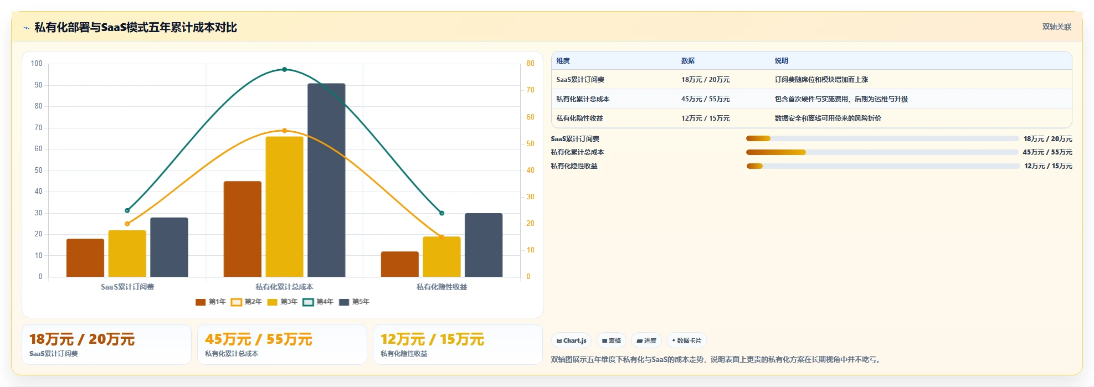Click the text 包含首次硬件与实施费用，后期为运维与升级
This screenshot has width=1094, height=387.
coord(841,99)
